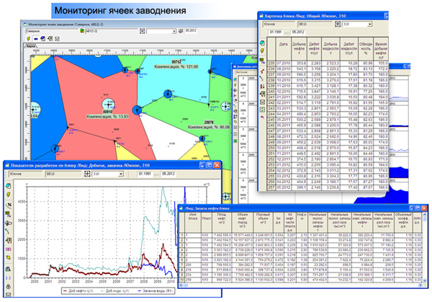Open the 310 dropdown in the block card window

[x=369, y=25]
